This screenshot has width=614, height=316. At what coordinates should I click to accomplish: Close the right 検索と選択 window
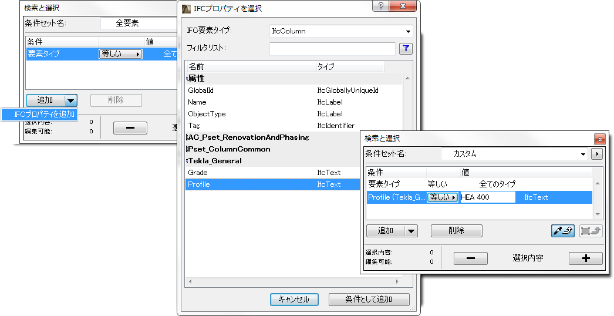tap(599, 139)
